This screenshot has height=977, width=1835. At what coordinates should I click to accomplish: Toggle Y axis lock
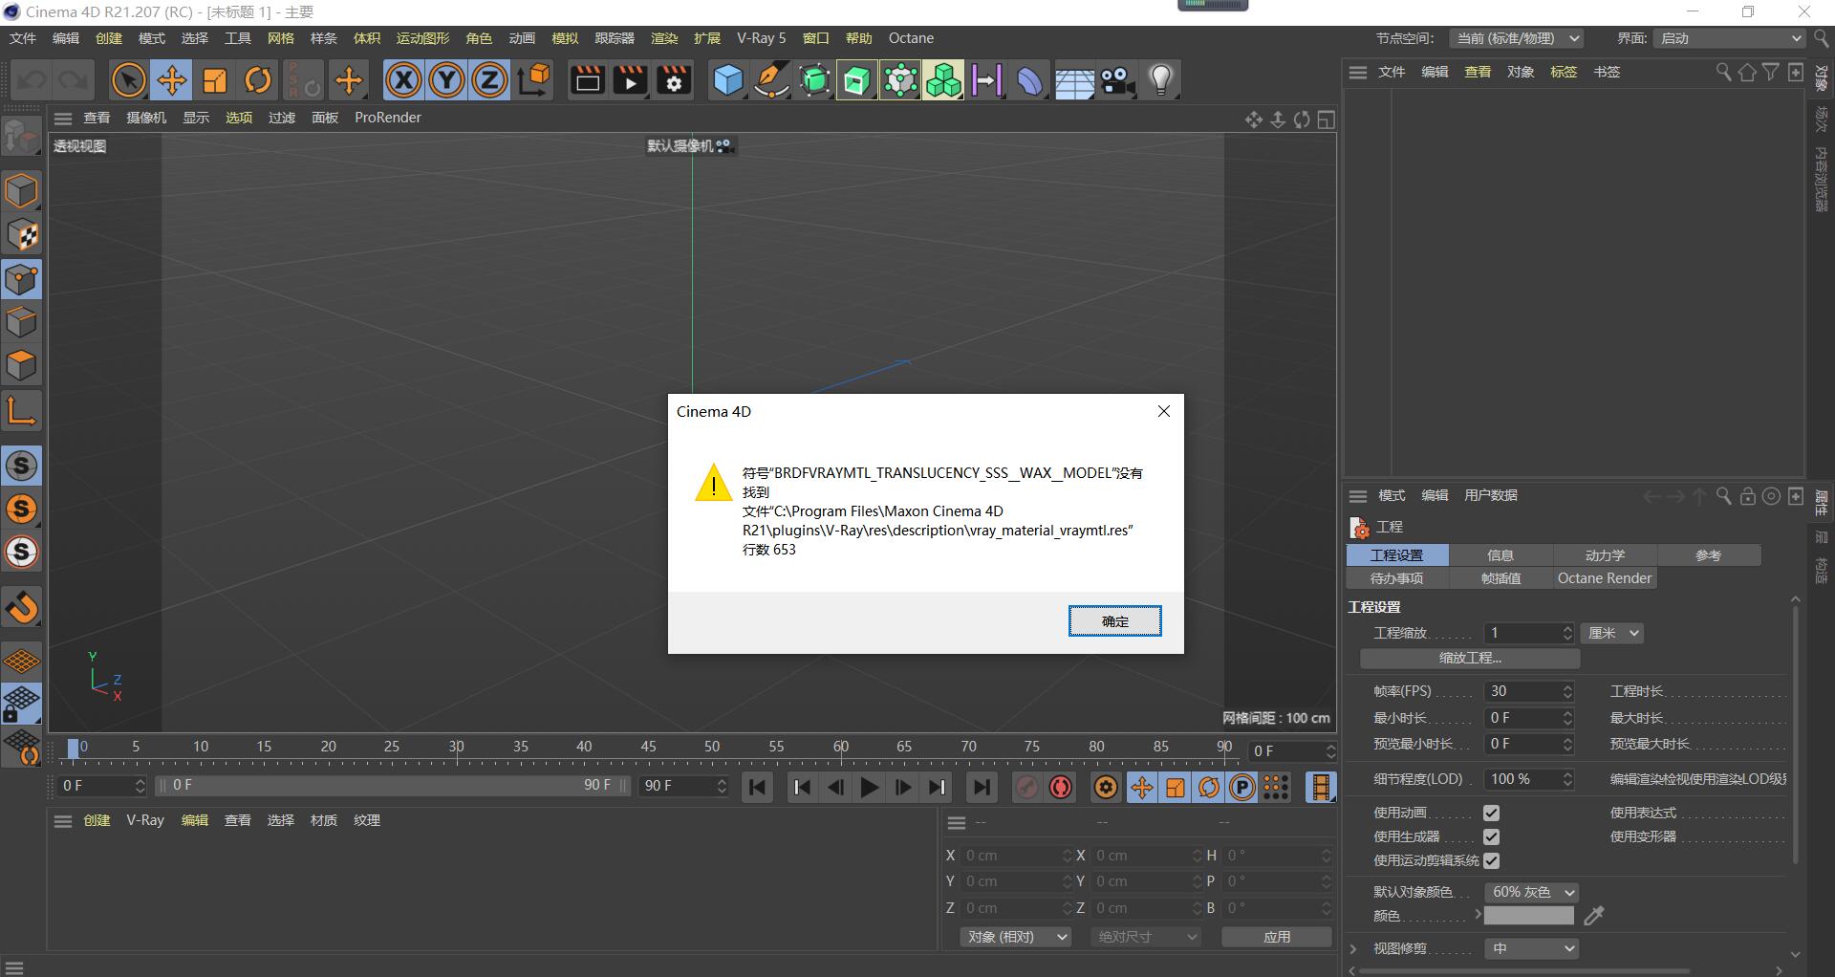[x=446, y=80]
